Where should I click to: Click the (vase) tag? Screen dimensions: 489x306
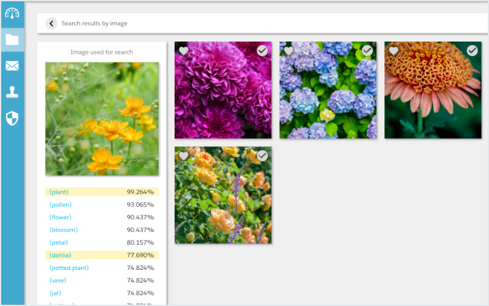57,280
